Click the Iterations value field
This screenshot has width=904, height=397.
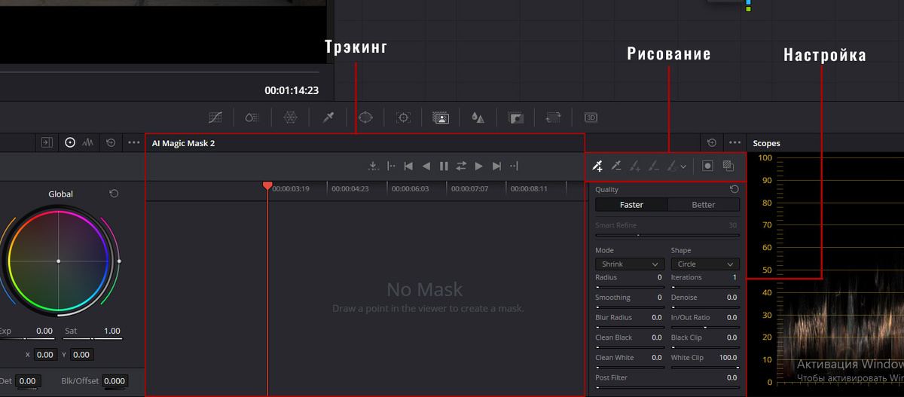tap(734, 277)
